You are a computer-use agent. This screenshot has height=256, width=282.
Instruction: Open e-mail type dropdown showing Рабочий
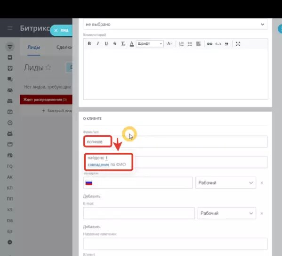[227, 213]
